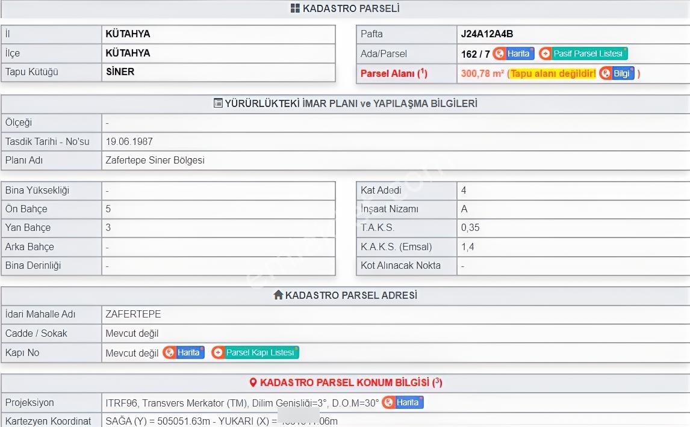Screen dimensions: 690x427
Task: Select 'Mevcut değil' in the Cadde / Sokak row
Action: tap(132, 333)
